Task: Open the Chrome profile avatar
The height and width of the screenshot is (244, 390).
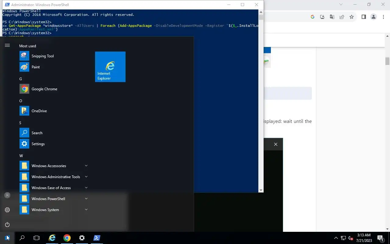Action: pos(374,17)
